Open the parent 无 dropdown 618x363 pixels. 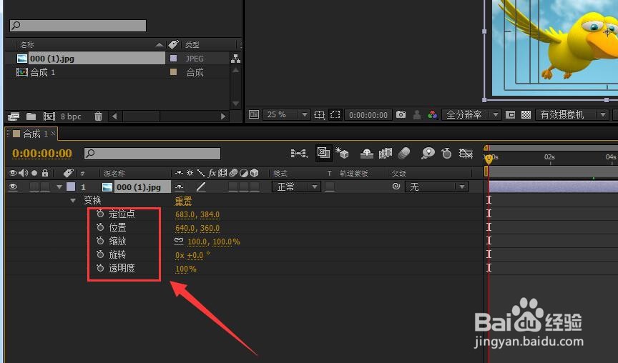436,187
